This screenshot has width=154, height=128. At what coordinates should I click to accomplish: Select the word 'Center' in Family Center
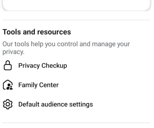[x=49, y=85]
